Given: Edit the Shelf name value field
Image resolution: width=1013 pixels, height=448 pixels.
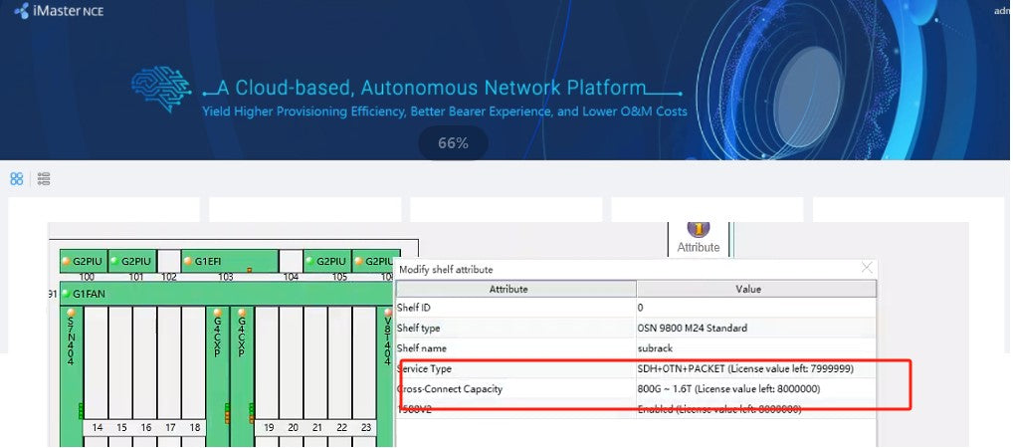Looking at the screenshot, I should (756, 348).
